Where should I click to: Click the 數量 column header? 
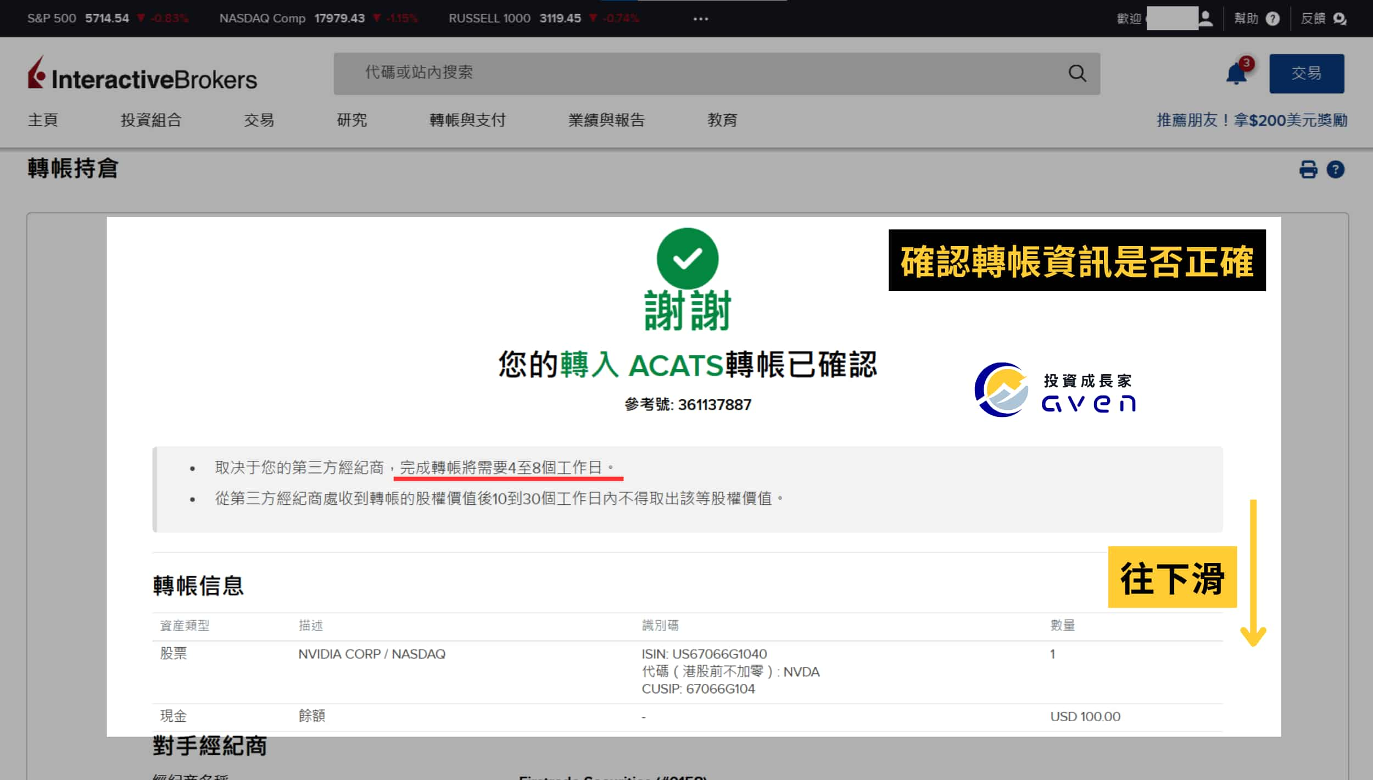tap(1063, 625)
